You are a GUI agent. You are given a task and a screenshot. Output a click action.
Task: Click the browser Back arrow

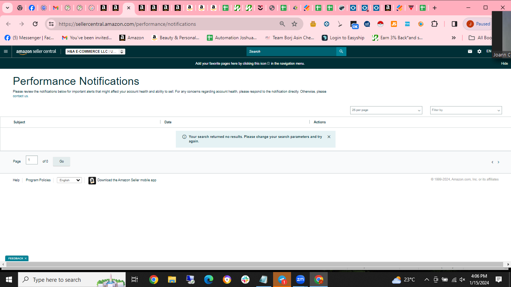pyautogui.click(x=8, y=24)
